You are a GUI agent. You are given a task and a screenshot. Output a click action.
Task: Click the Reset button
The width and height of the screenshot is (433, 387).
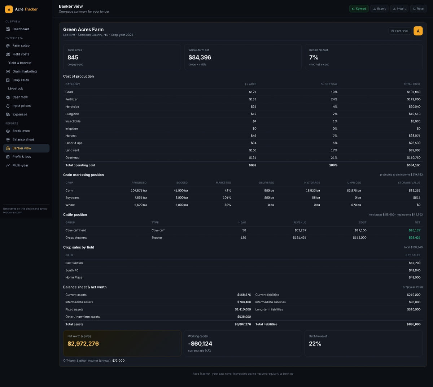pos(419,9)
